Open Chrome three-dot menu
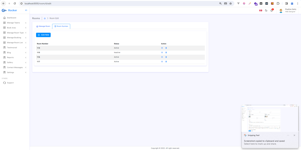The image size is (301, 150). (x=297, y=3)
